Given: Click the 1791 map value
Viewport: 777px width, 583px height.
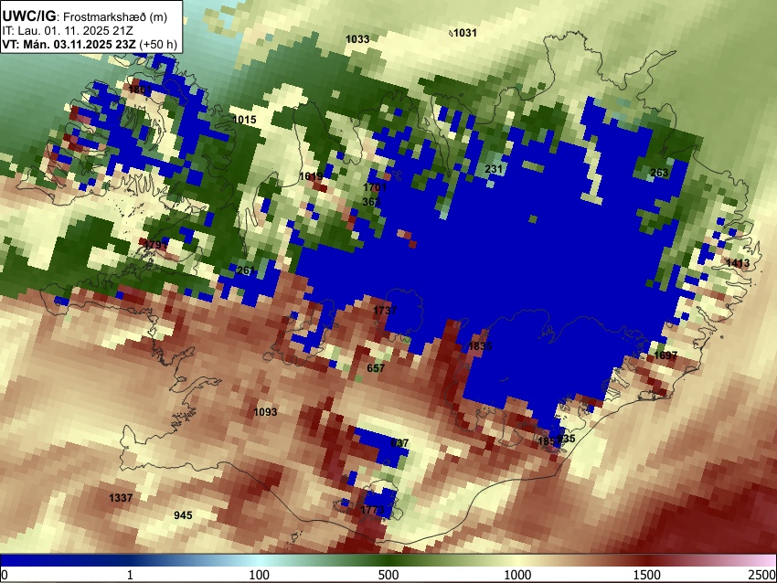Looking at the screenshot, I should [155, 245].
